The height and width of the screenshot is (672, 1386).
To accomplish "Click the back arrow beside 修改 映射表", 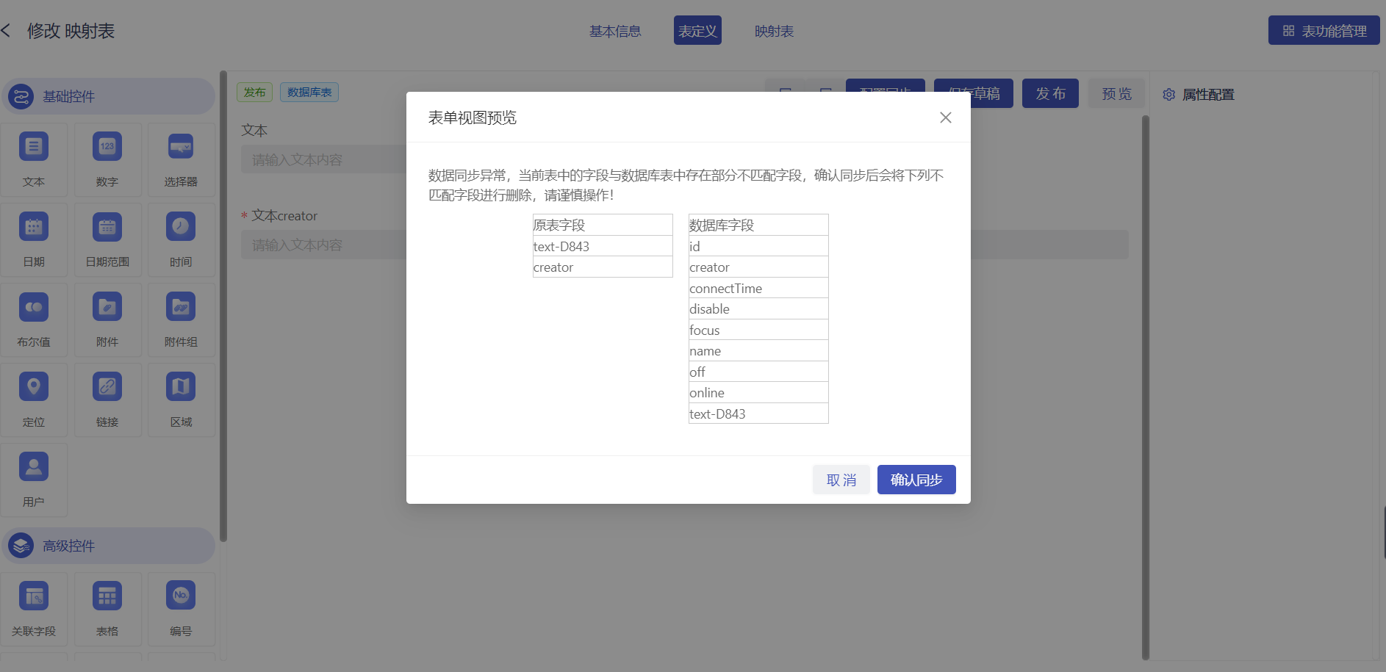I will [6, 31].
